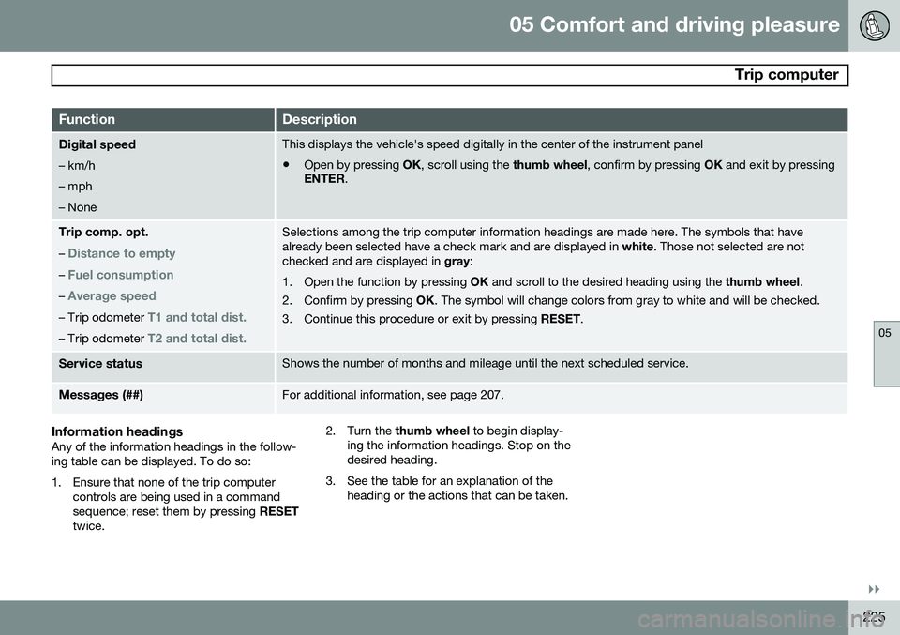Click T1 and total dist. option
This screenshot has width=900, height=635.
point(197,317)
